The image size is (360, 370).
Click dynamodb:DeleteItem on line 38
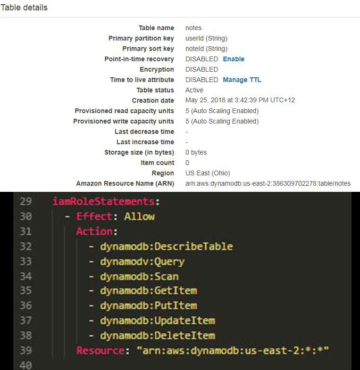pyautogui.click(x=157, y=336)
